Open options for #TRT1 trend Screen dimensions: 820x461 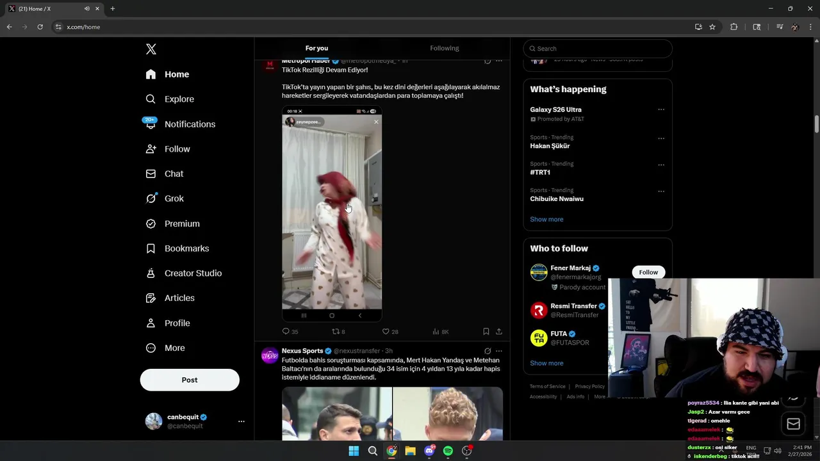click(x=661, y=165)
